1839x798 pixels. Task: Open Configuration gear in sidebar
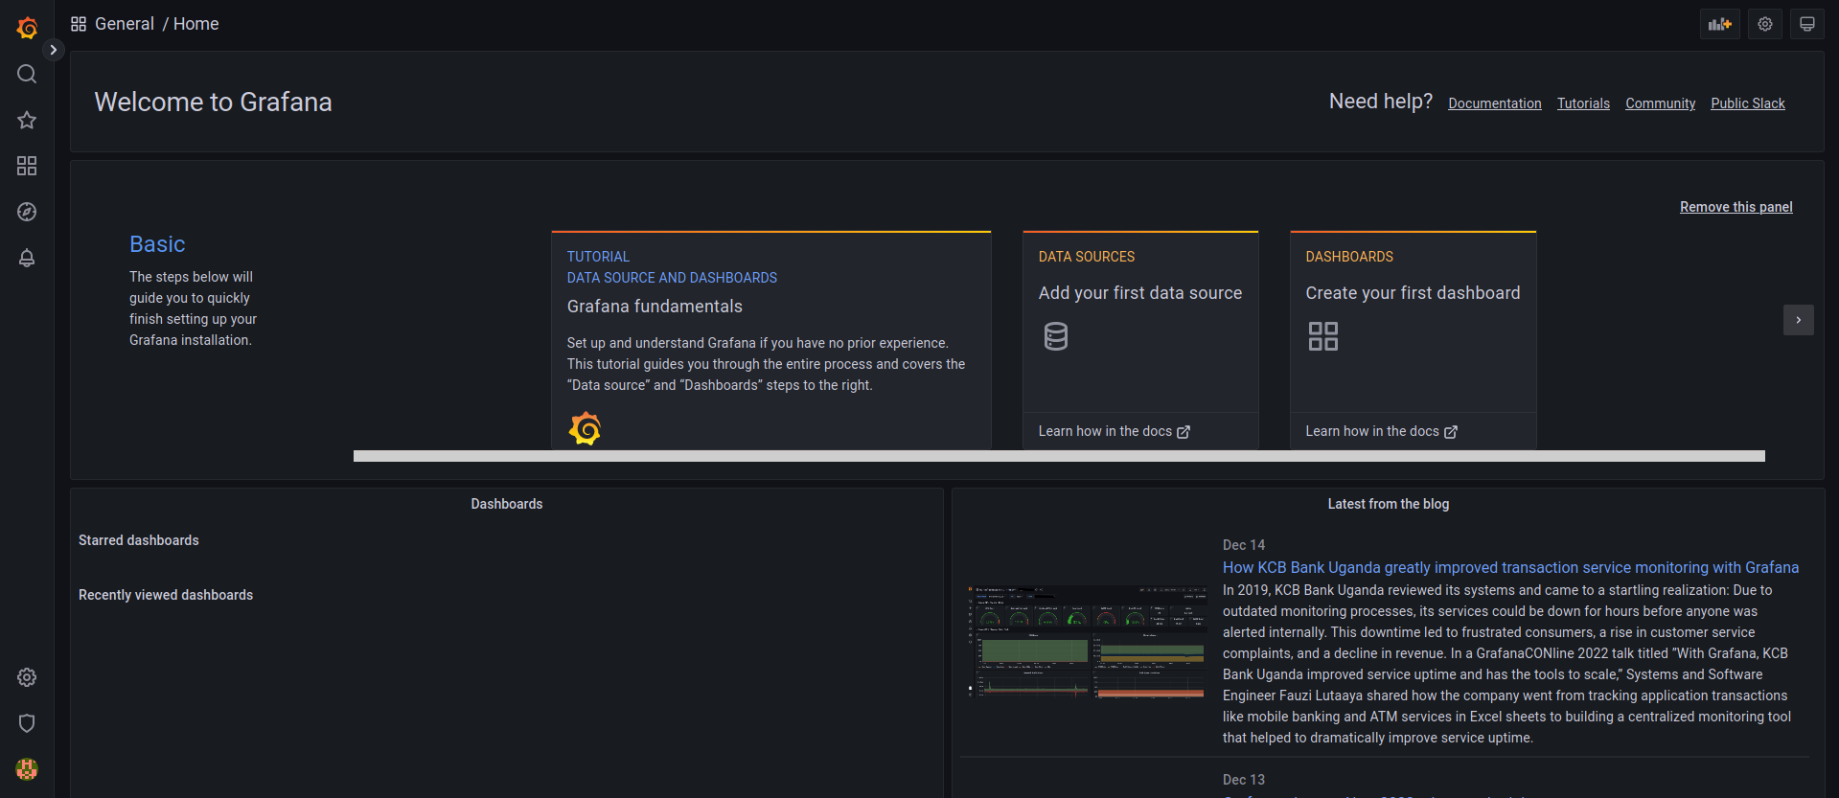(x=27, y=677)
